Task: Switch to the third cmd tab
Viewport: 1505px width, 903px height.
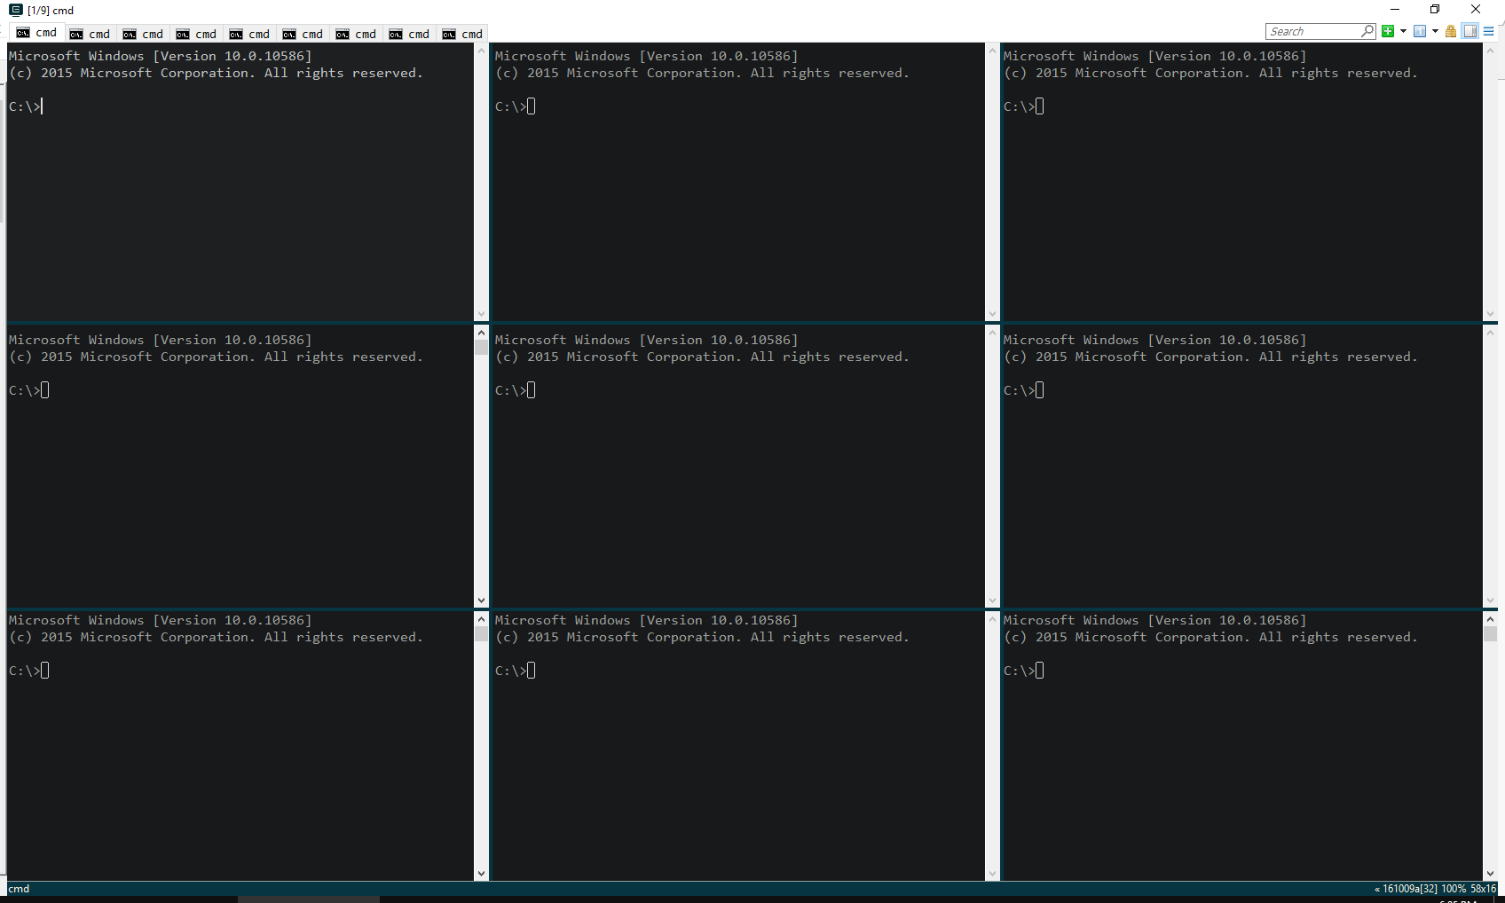Action: point(143,34)
